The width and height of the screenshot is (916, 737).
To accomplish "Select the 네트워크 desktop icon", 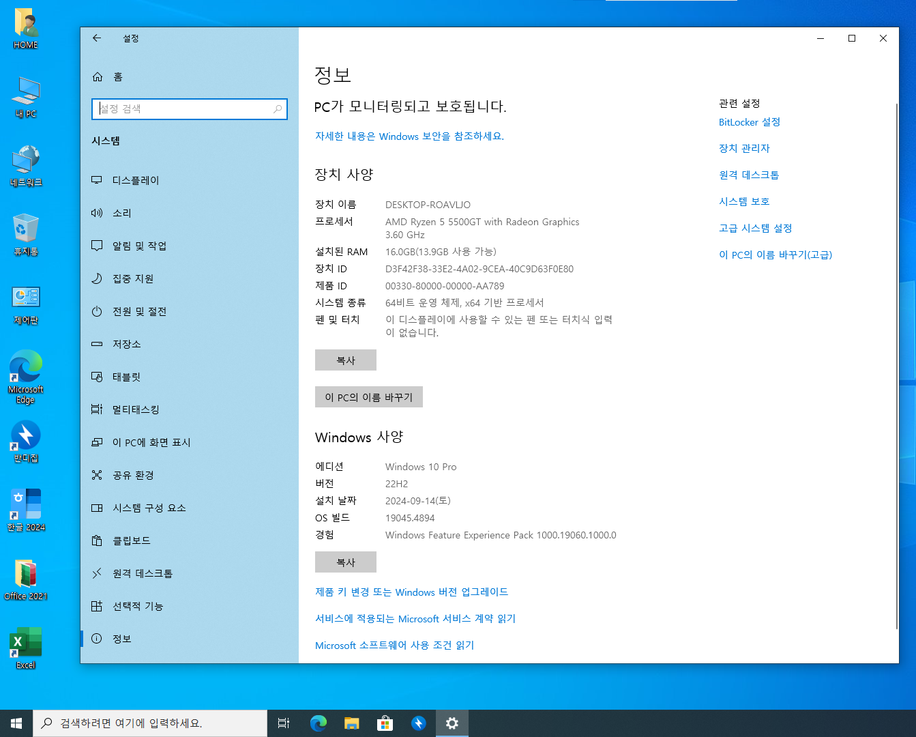I will (26, 166).
